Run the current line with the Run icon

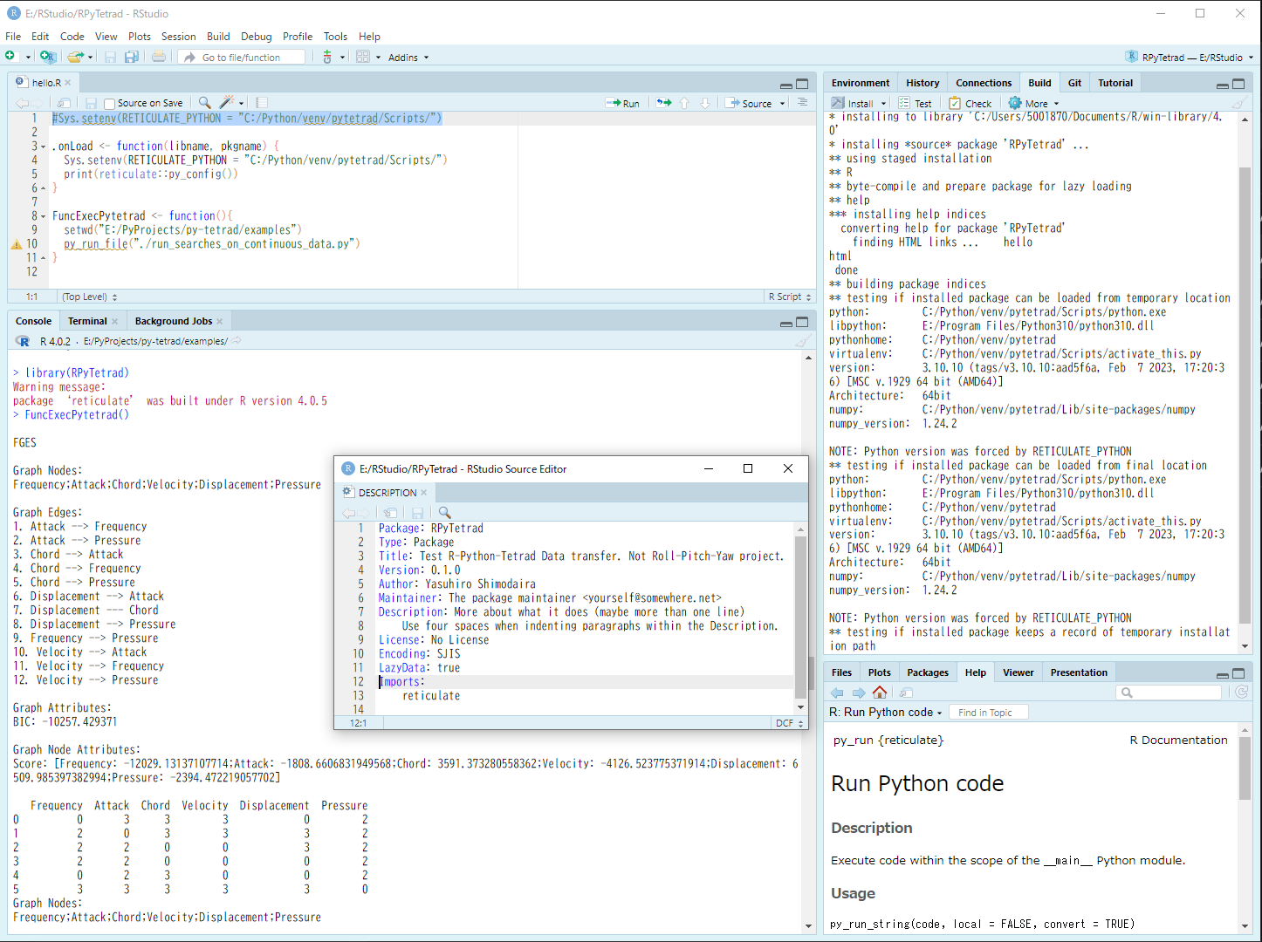point(623,102)
